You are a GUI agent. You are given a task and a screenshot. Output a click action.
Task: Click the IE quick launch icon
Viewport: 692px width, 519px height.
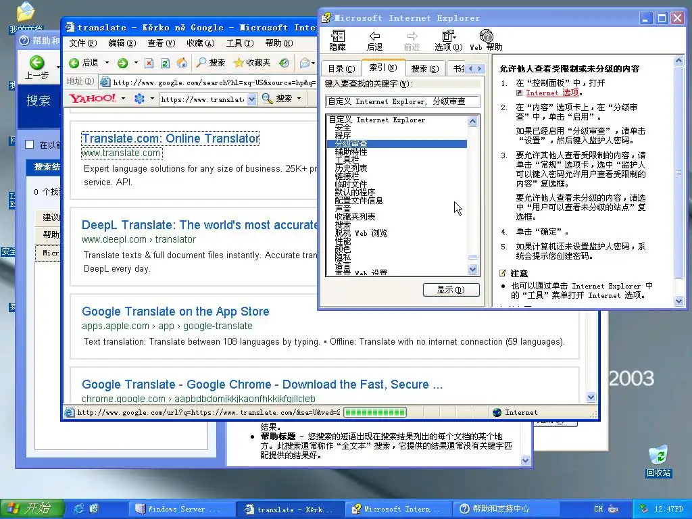pyautogui.click(x=78, y=509)
